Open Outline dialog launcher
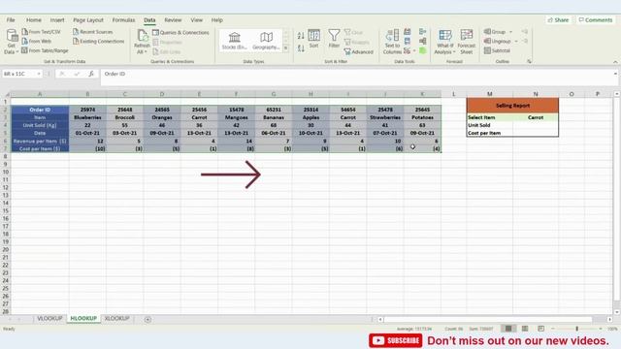Screen dimensions: 621x349 pyautogui.click(x=529, y=61)
